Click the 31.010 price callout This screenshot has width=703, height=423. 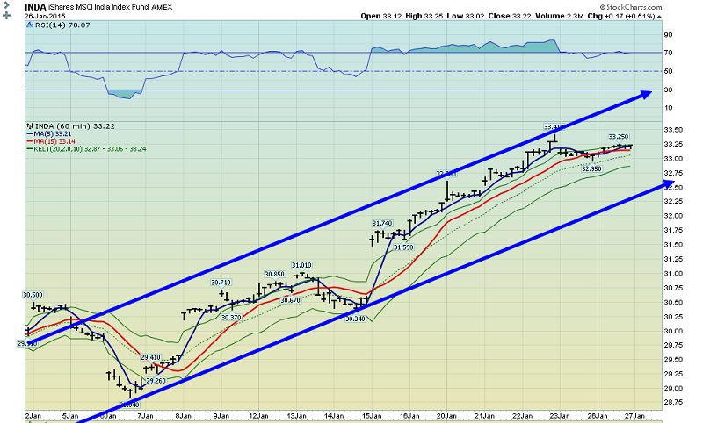tap(301, 265)
